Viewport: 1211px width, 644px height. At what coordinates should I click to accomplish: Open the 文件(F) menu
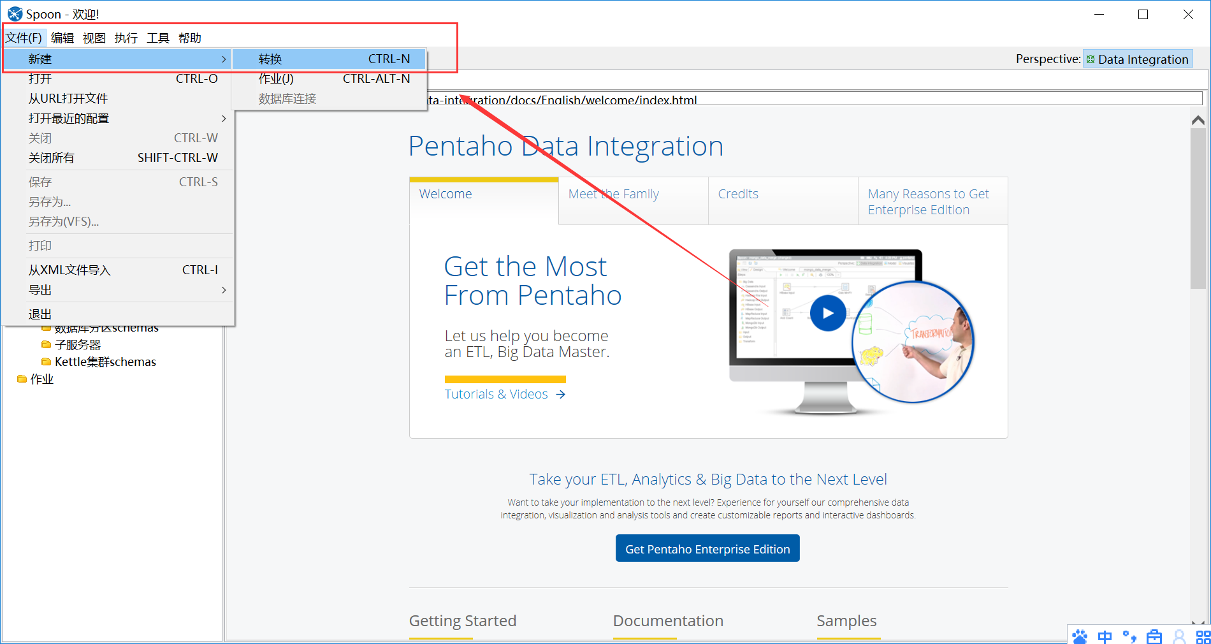[24, 38]
